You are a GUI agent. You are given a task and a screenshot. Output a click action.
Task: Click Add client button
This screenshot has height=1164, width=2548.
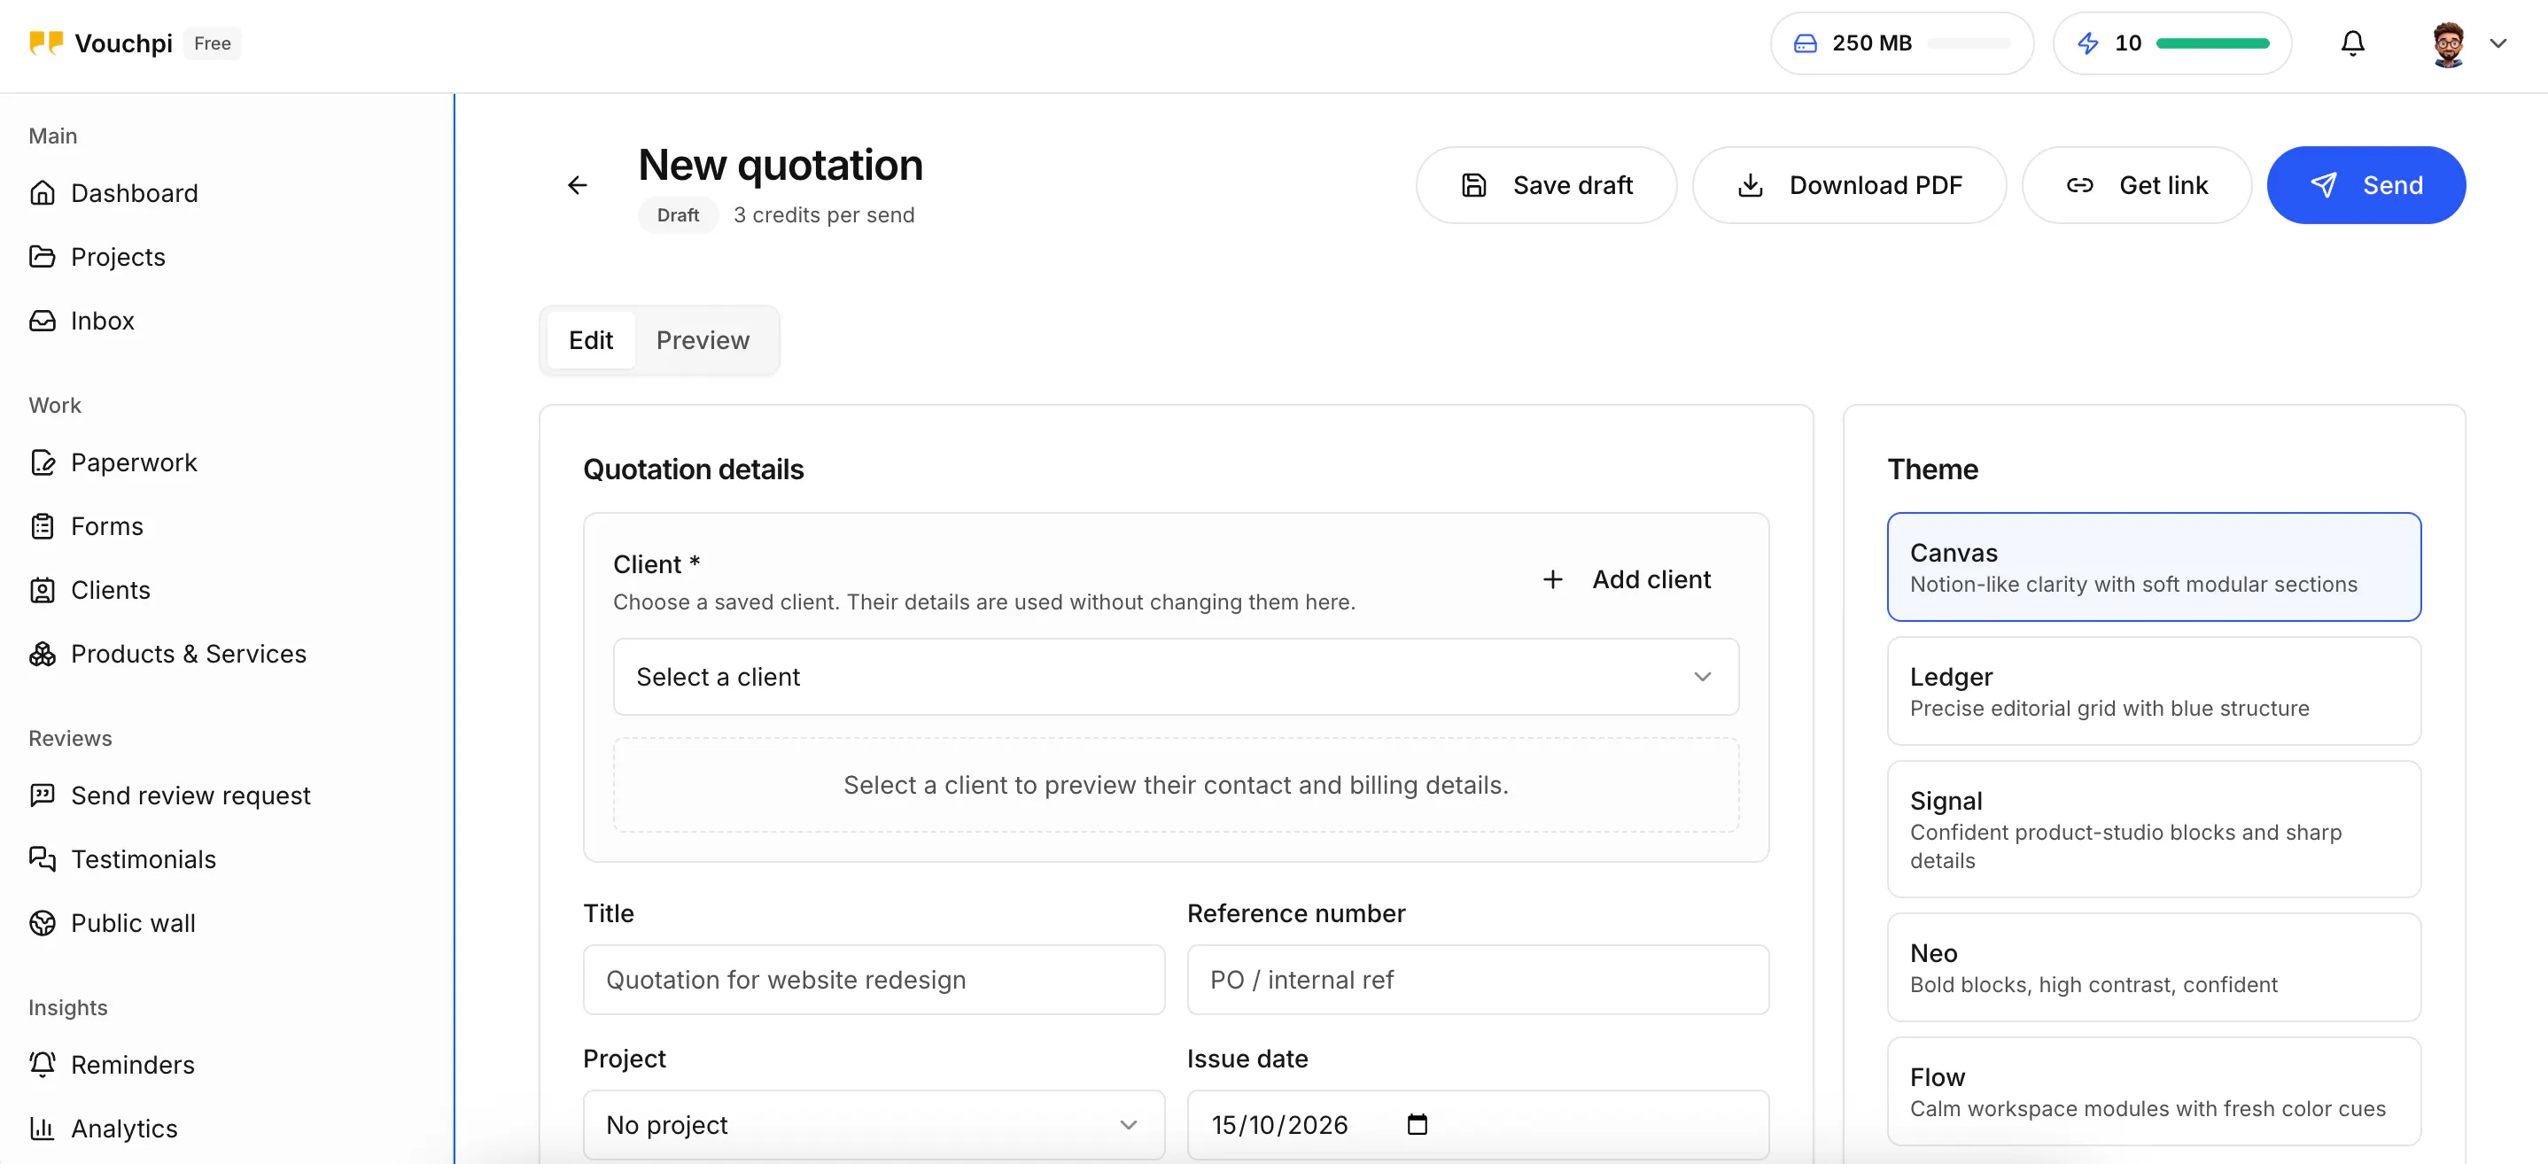pos(1626,579)
